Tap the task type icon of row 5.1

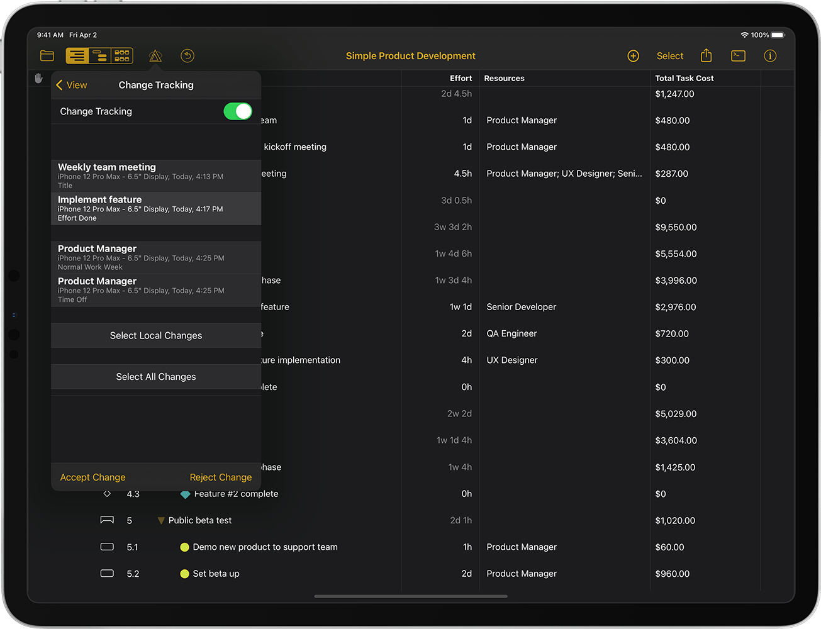tap(107, 547)
